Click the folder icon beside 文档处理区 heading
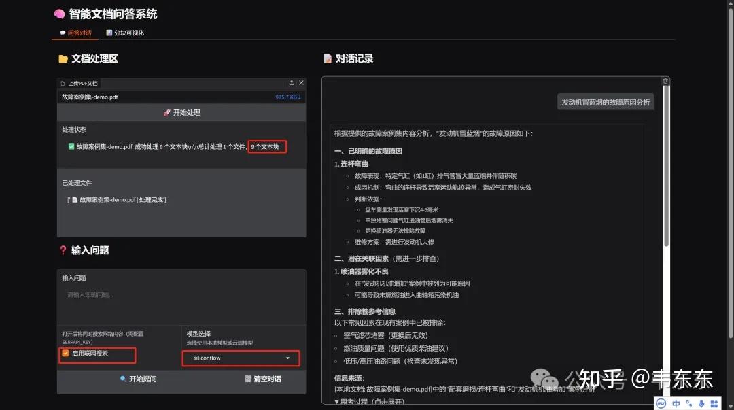The height and width of the screenshot is (410, 734). [63, 59]
